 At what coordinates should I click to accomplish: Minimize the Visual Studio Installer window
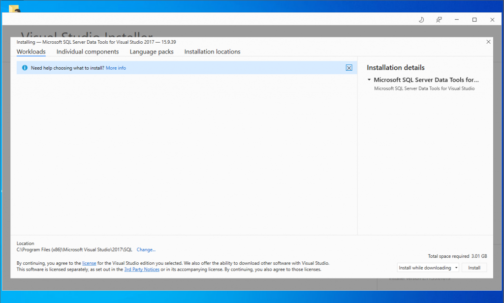point(456,20)
